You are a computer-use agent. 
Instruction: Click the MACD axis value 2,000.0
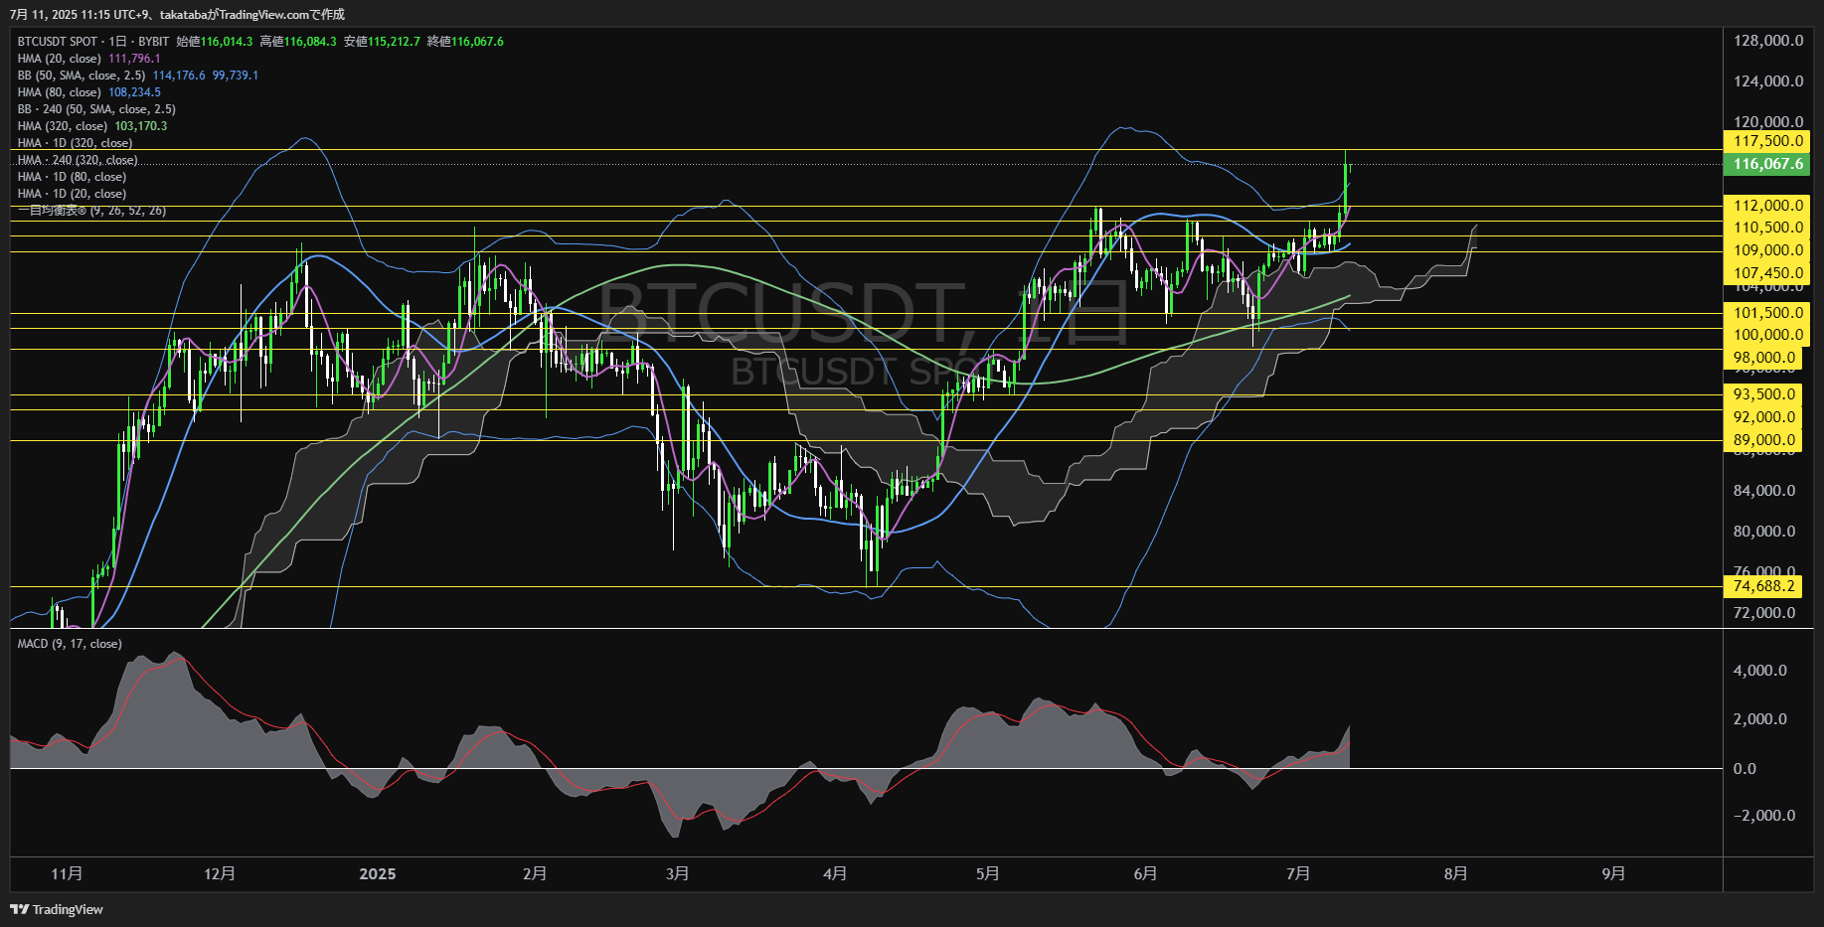(x=1759, y=719)
